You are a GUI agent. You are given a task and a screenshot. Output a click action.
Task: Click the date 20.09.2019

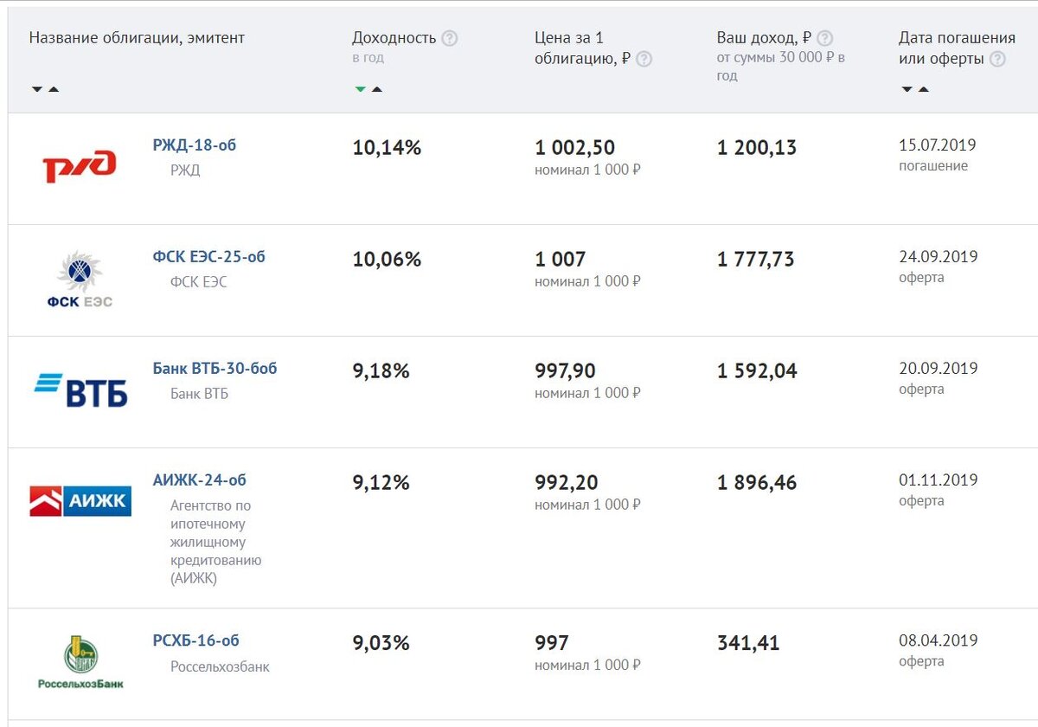coord(939,369)
